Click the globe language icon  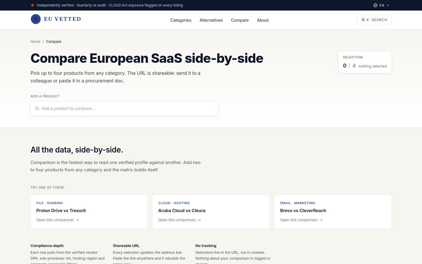click(375, 5)
